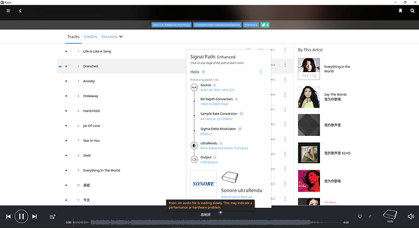Click the ALAC 44.1kHz 16bit 2ch source link
Image resolution: width=419 pixels, height=228 pixels.
[x=217, y=90]
